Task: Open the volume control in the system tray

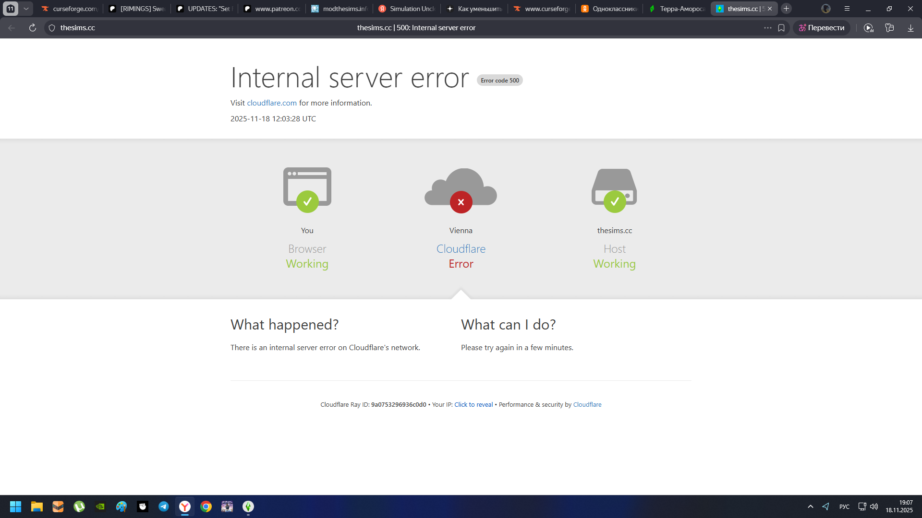Action: click(x=874, y=506)
